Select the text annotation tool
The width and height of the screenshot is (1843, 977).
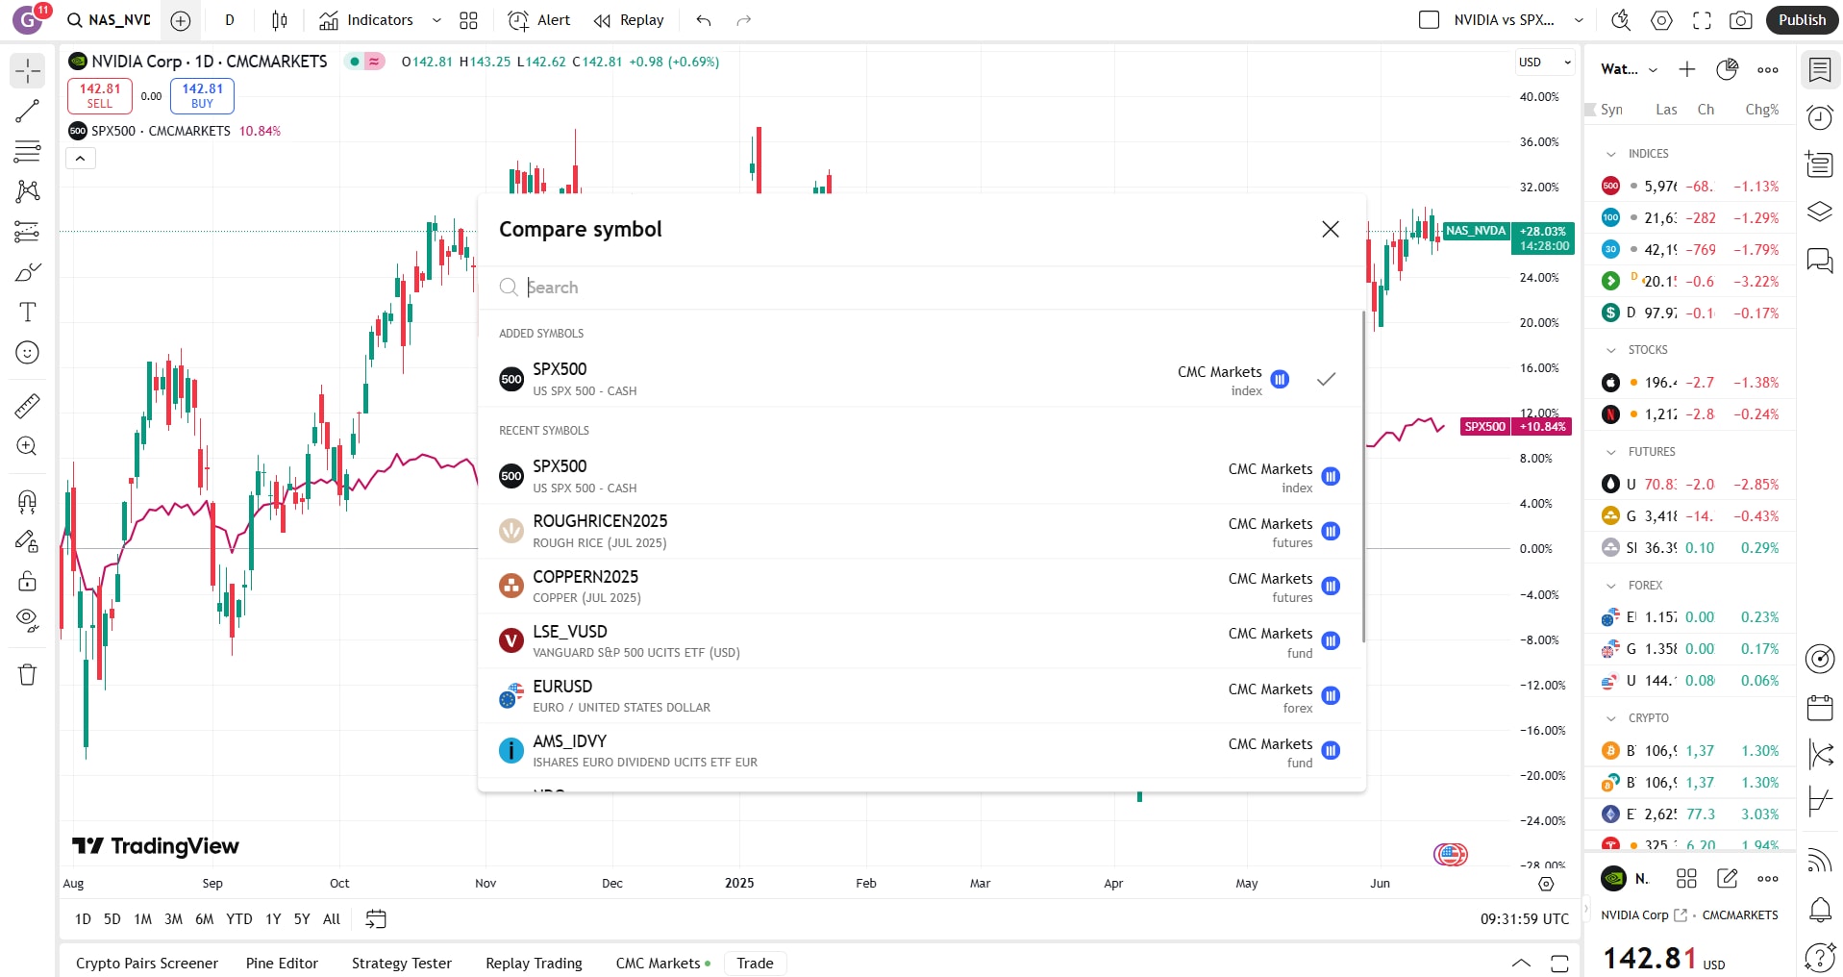[28, 313]
